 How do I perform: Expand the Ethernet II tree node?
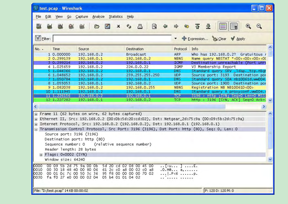tap(36, 119)
